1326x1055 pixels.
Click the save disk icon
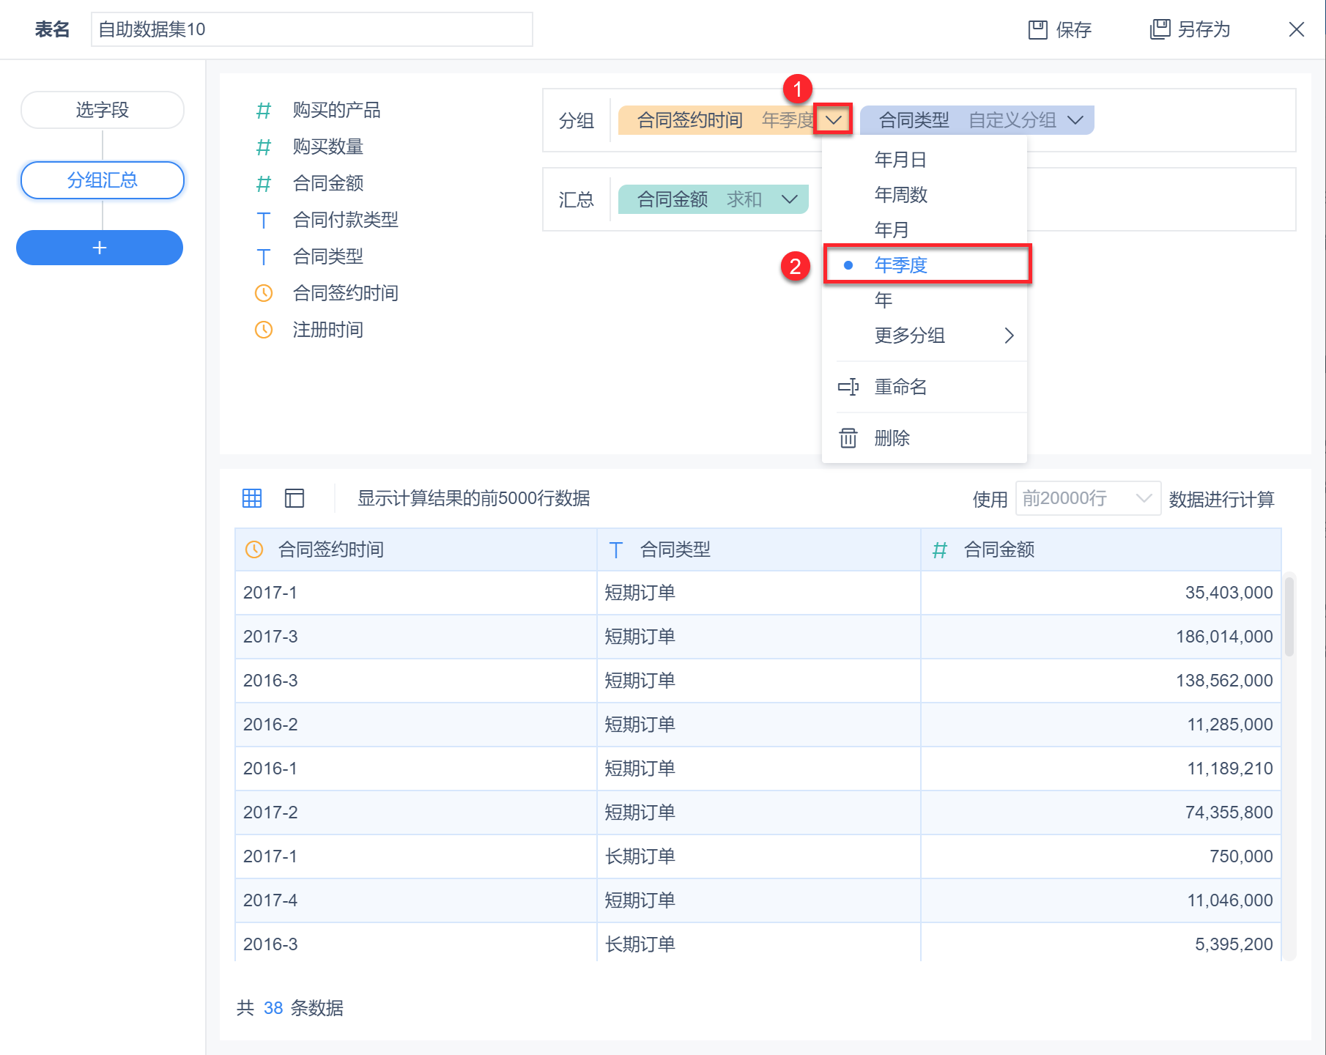tap(1037, 29)
